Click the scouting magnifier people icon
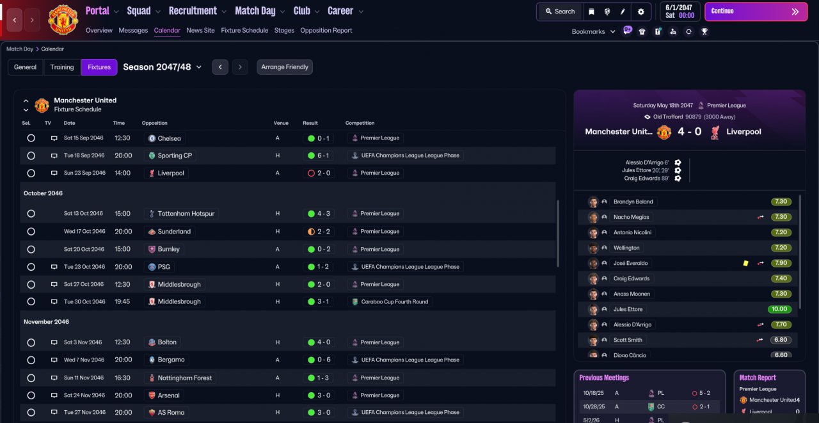The image size is (819, 423). pos(673,31)
